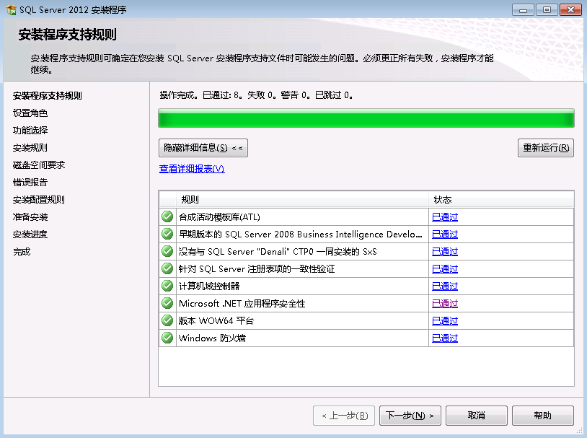Click green check icon for 版本 WOW64 平台

point(167,320)
